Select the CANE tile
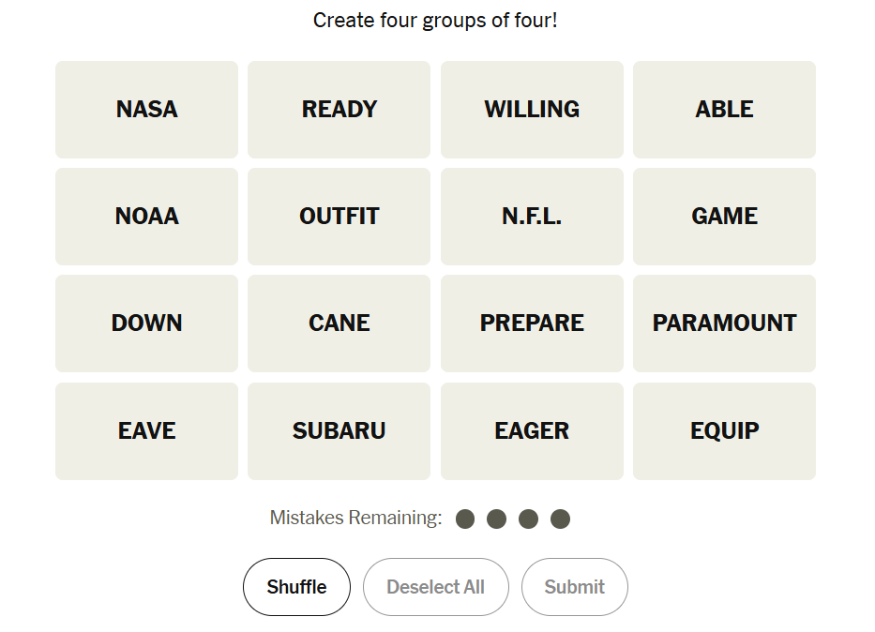This screenshot has width=875, height=632. [x=339, y=323]
